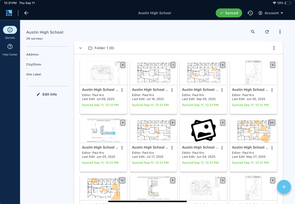Screen dimensions: 295x204
Task: Open the sync history clock icon
Action: coord(250,13)
